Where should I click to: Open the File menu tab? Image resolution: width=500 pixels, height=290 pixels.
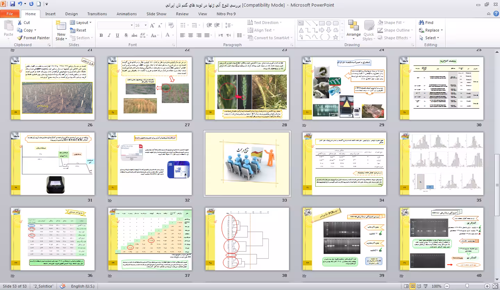pyautogui.click(x=10, y=14)
